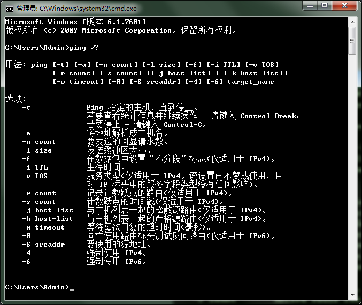Click the '版权所有 (c) 2009 Microsoft Corporation' line
The height and width of the screenshot is (305, 362).
click(x=121, y=30)
